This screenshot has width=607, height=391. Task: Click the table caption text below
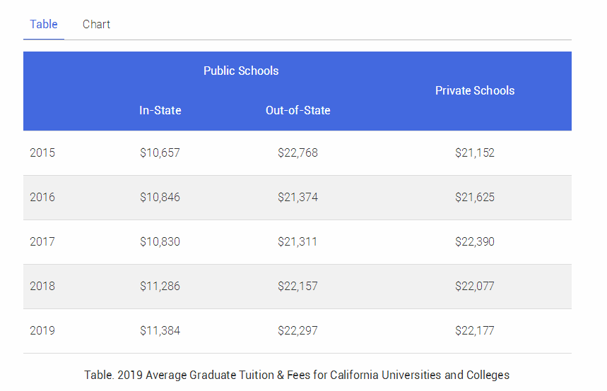pos(297,375)
